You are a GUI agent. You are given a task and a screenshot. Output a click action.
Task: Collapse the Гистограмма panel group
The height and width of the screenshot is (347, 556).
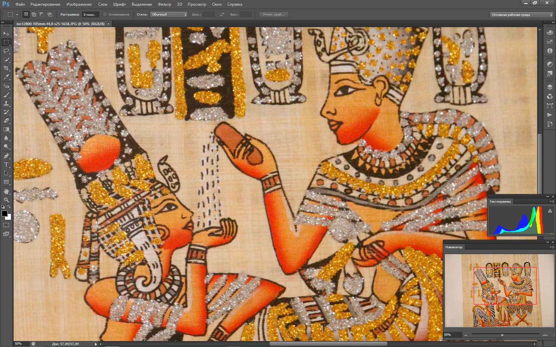(548, 196)
